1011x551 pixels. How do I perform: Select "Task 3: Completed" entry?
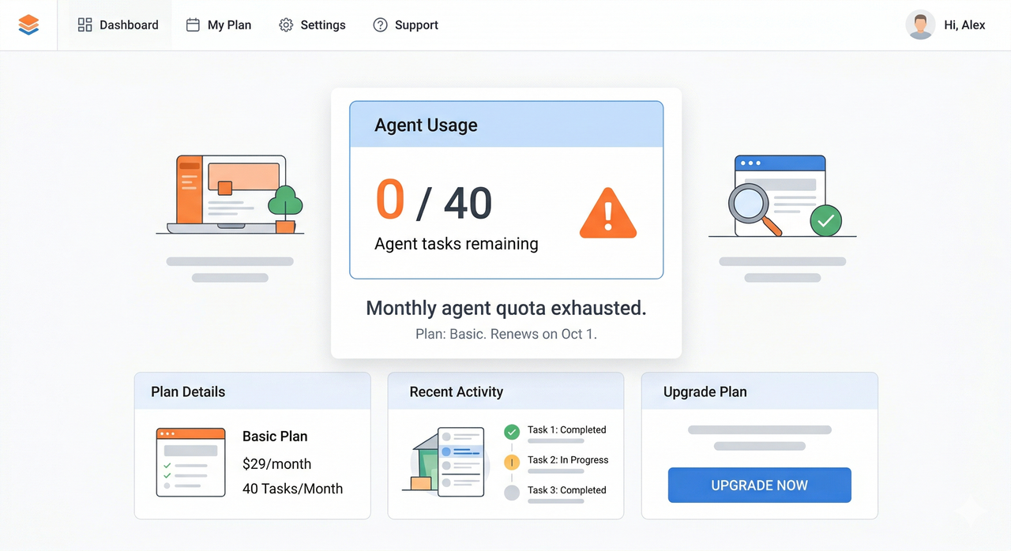tap(567, 490)
